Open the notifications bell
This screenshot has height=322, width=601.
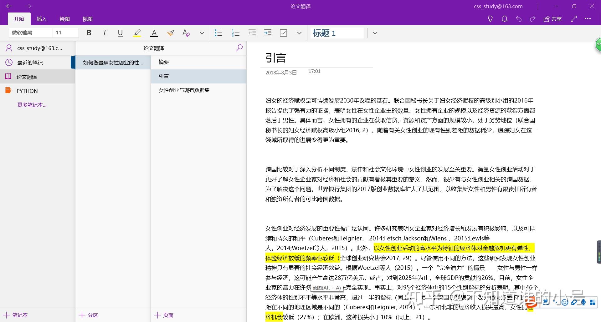point(504,19)
